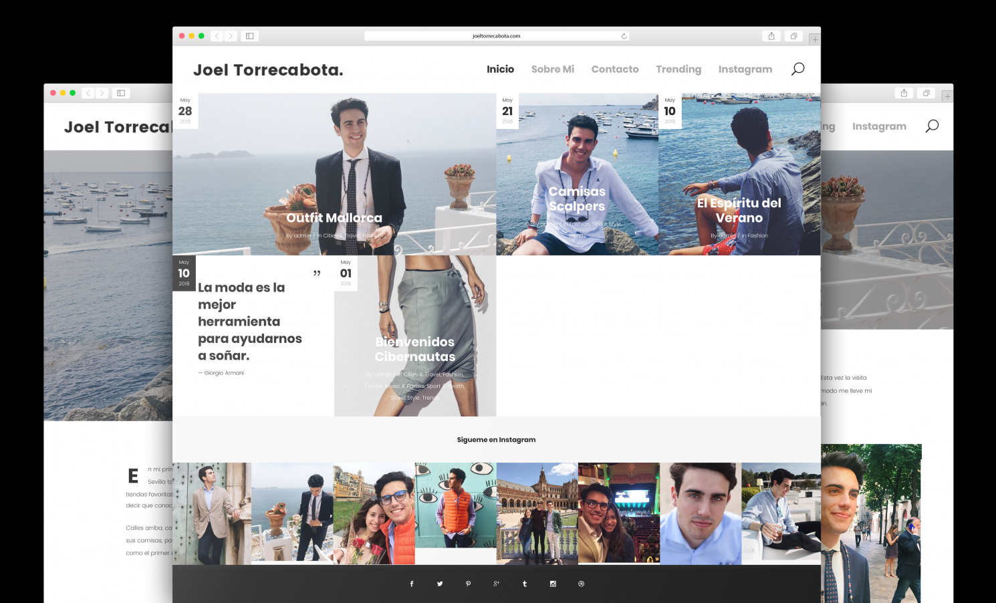Click the Google Plus footer icon
The image size is (996, 603).
pos(496,584)
